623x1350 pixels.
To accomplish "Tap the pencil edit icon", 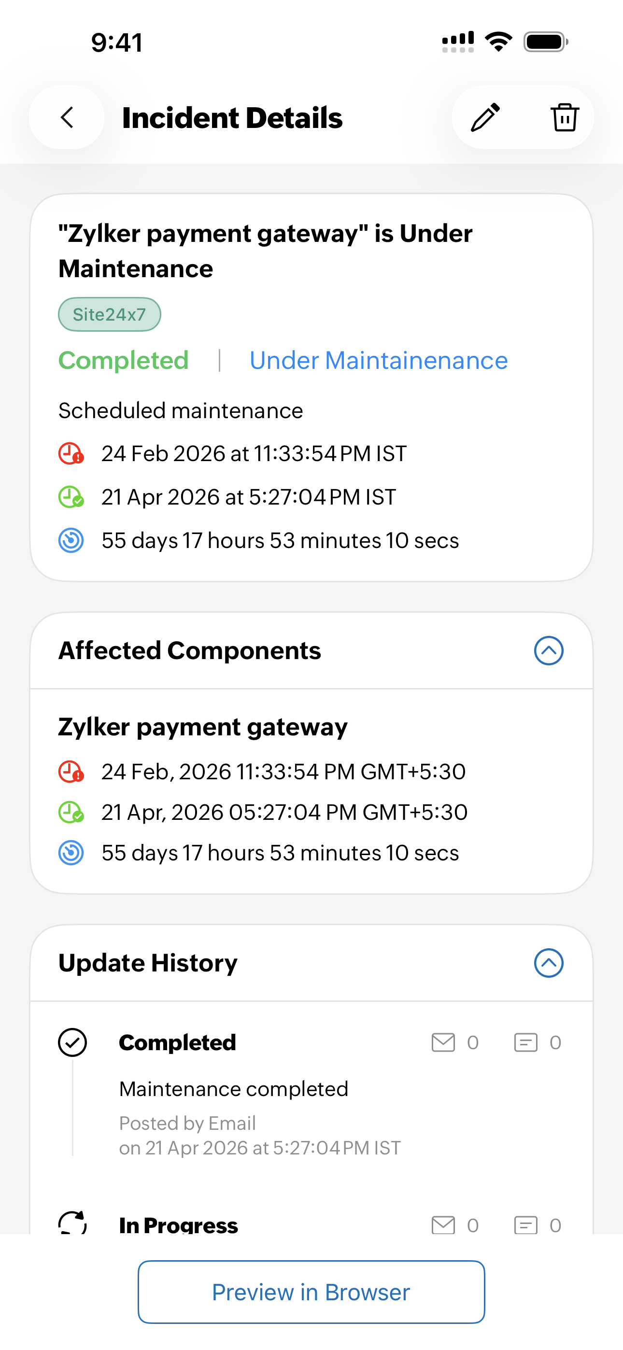I will 485,117.
